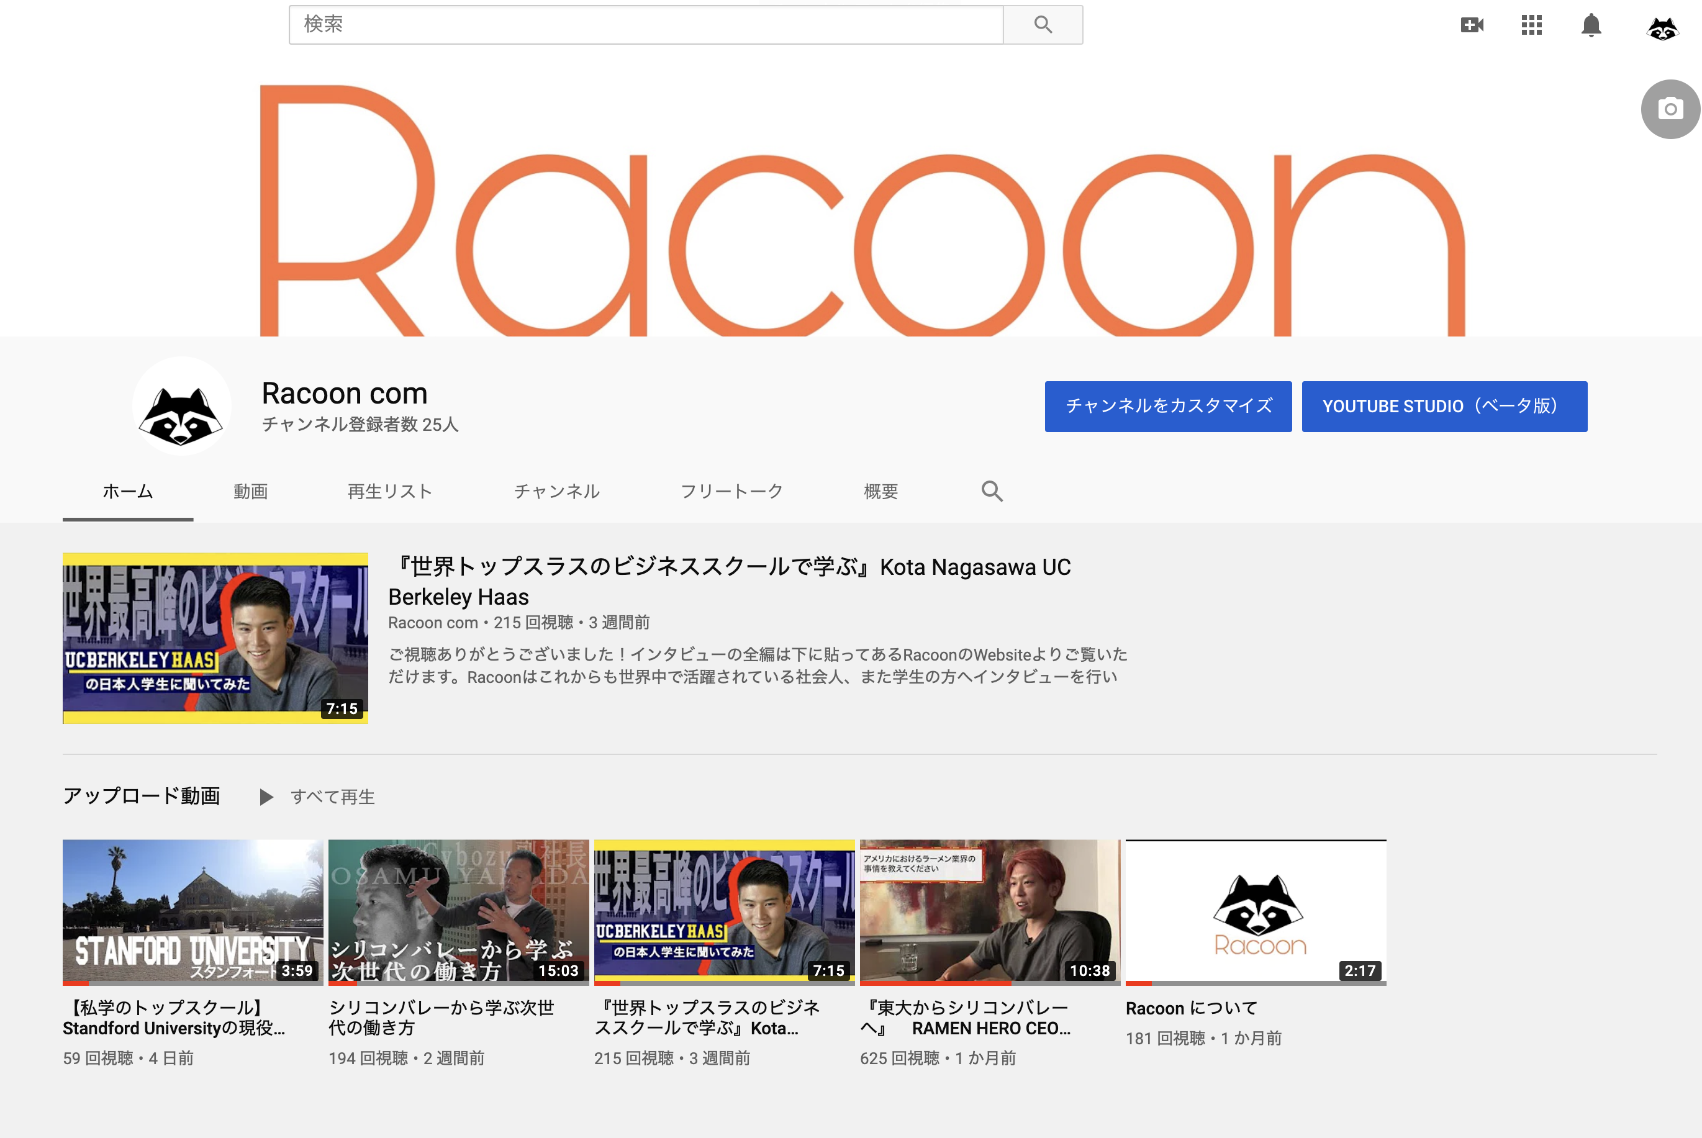This screenshot has width=1702, height=1138.
Task: Click the search magnifier button in top bar
Action: coord(1042,25)
